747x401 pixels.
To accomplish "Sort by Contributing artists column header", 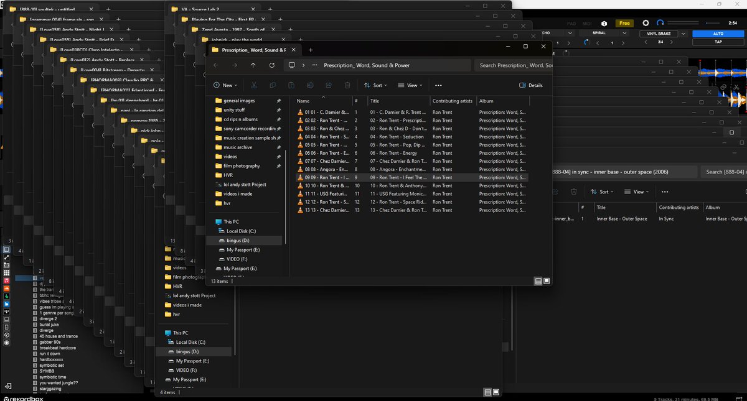I will tap(453, 101).
